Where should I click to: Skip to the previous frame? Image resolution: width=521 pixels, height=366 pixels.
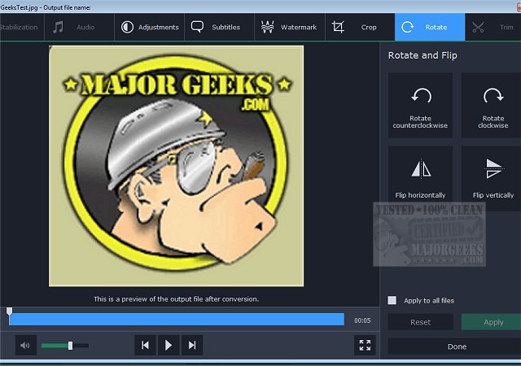click(x=145, y=346)
